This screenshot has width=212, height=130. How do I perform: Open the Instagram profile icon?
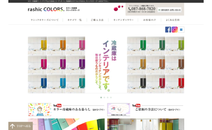coord(174,30)
